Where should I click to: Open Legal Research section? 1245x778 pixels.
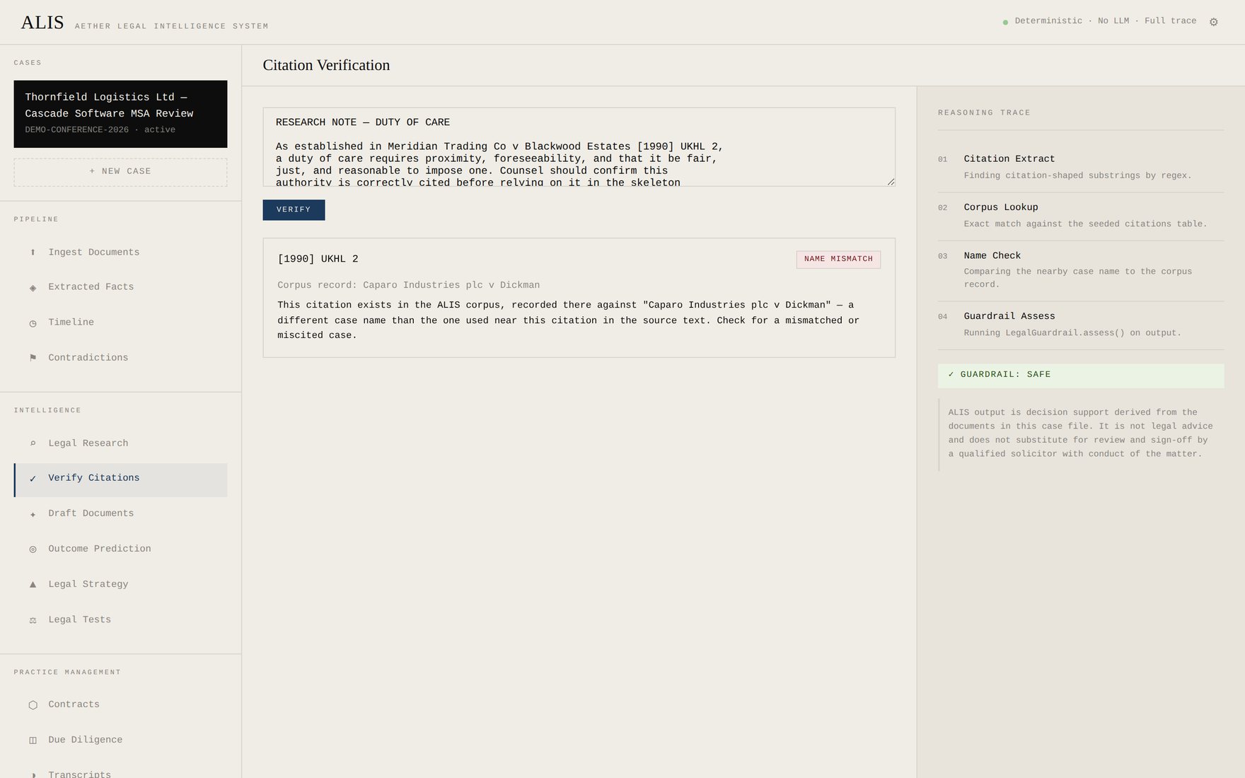pos(120,443)
